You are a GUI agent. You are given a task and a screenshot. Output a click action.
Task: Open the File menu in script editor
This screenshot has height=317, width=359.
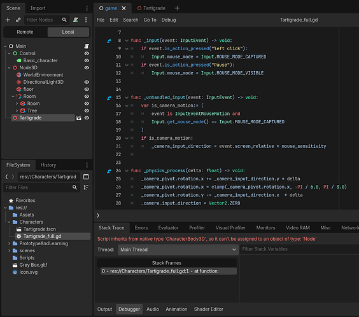(x=101, y=20)
